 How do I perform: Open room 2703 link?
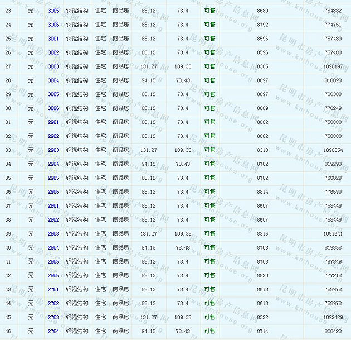pos(53,318)
